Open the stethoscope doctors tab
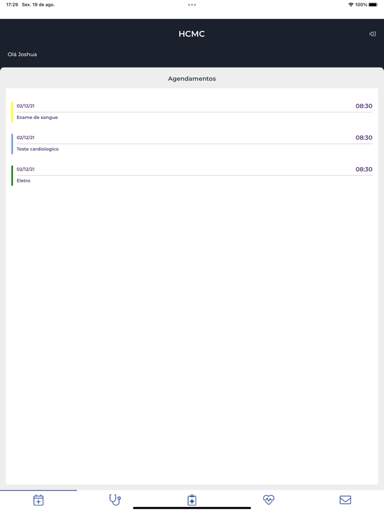384x512 pixels. (x=115, y=499)
